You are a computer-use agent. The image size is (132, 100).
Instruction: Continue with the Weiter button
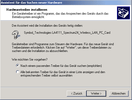(x=96, y=93)
